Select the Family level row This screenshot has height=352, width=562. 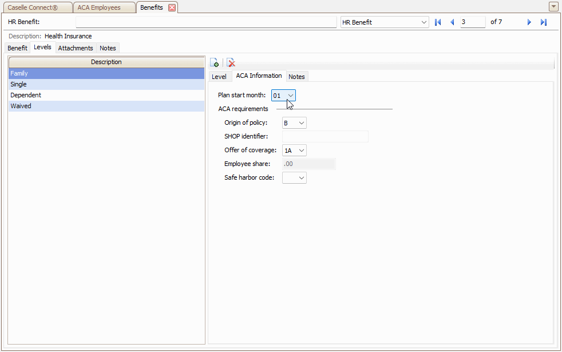(x=106, y=73)
